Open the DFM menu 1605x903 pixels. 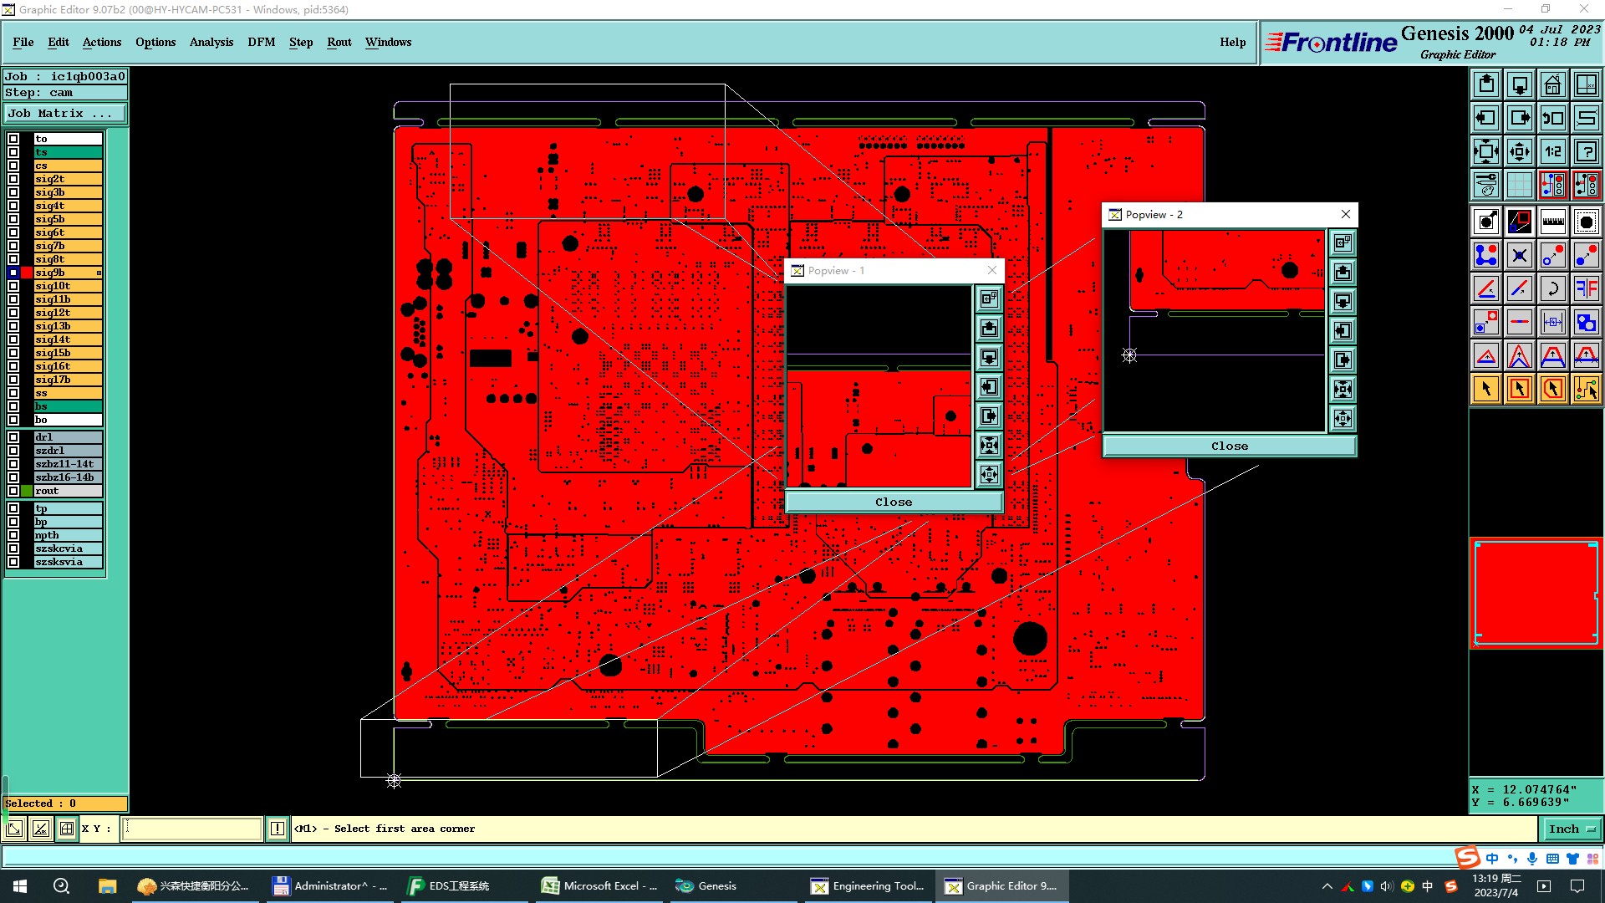[x=261, y=42]
